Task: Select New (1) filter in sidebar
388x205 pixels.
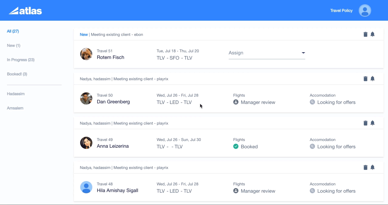Action: (14, 45)
